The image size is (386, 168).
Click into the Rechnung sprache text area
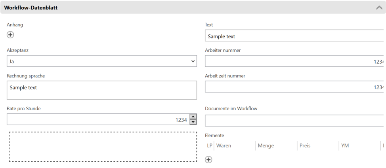[101, 90]
